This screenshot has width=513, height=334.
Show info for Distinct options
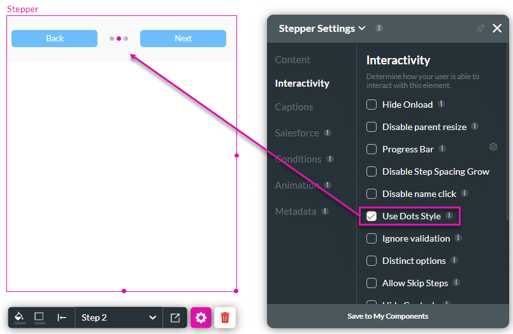[x=454, y=259]
